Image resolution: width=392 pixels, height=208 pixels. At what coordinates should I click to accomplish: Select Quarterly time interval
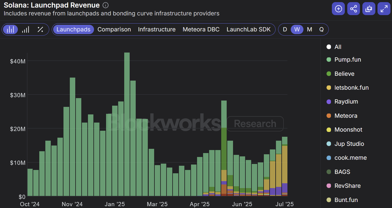pos(321,29)
